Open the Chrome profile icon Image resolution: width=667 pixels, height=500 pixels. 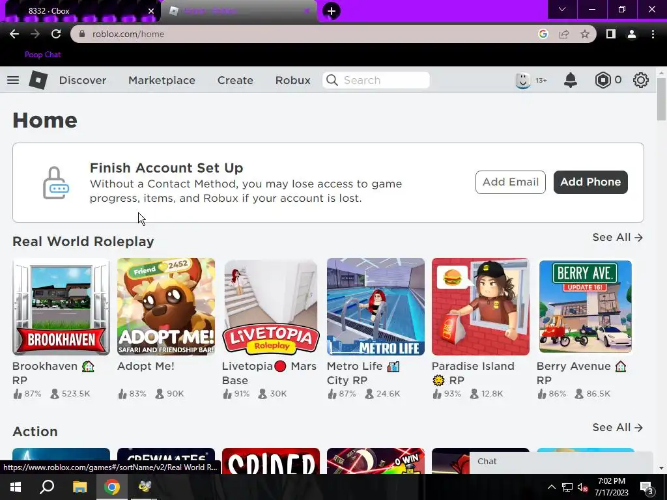[632, 34]
